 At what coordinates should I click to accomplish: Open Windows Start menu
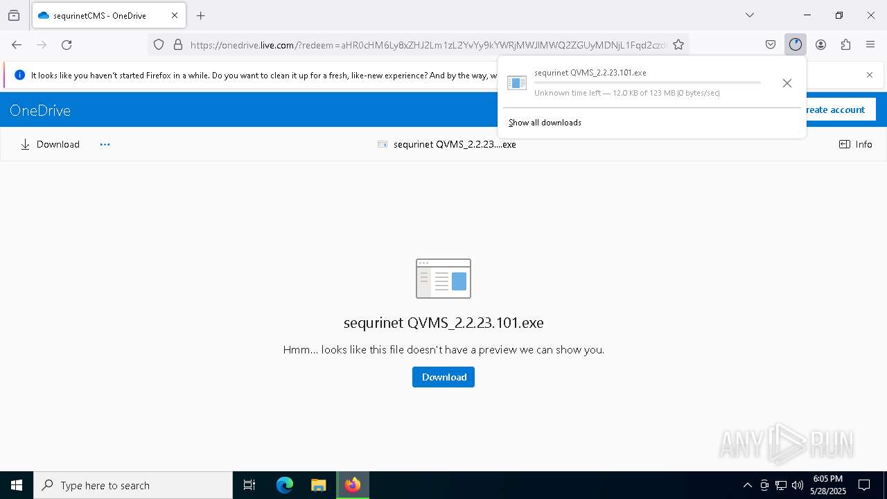(x=17, y=485)
